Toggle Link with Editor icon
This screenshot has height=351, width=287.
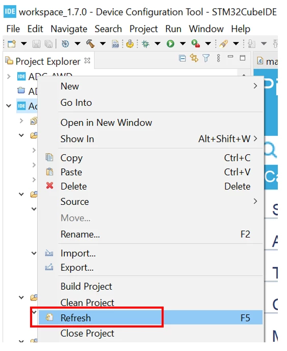194,58
